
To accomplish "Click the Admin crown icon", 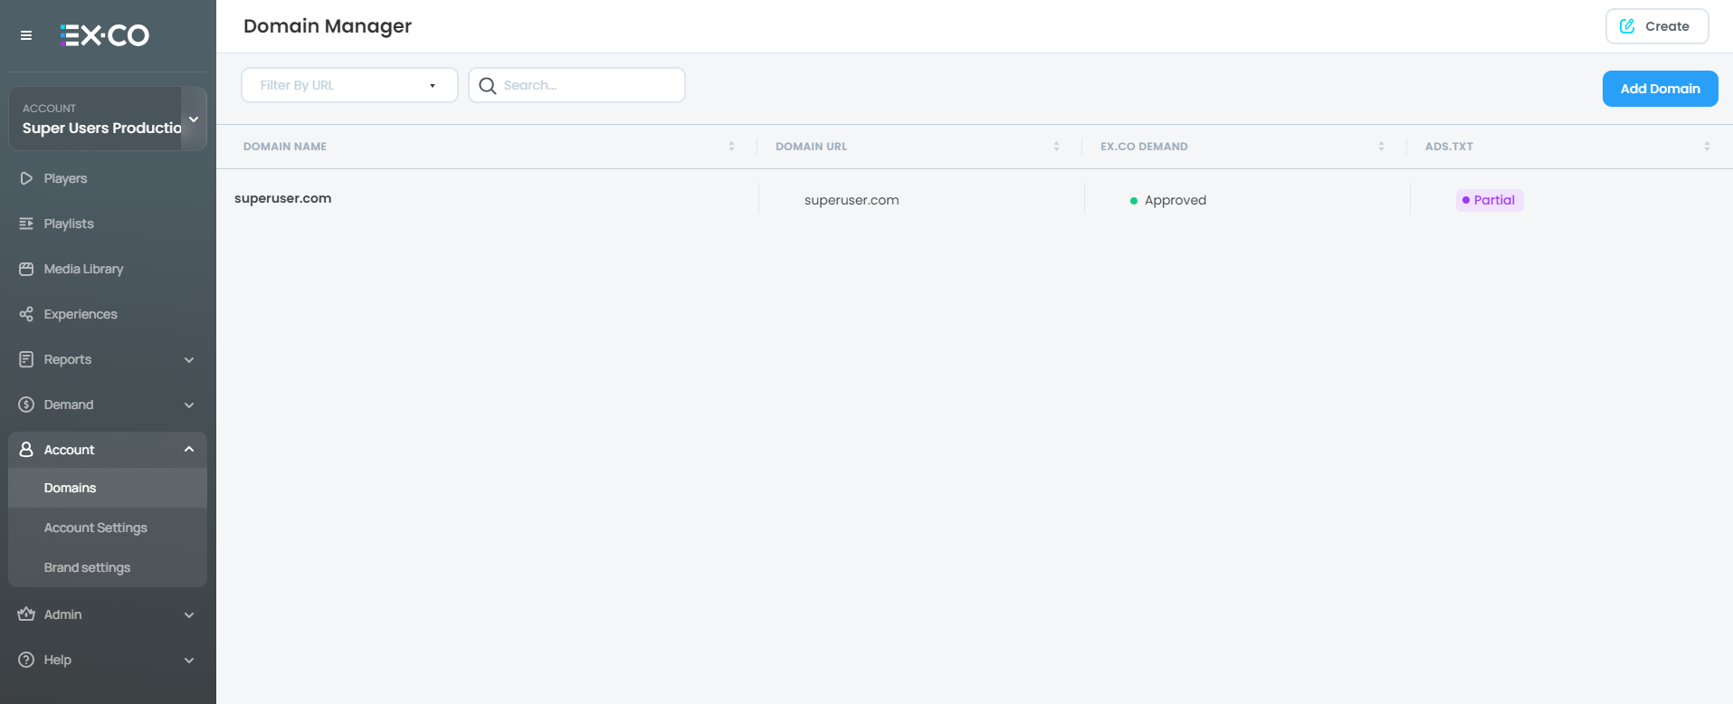I will coord(26,614).
